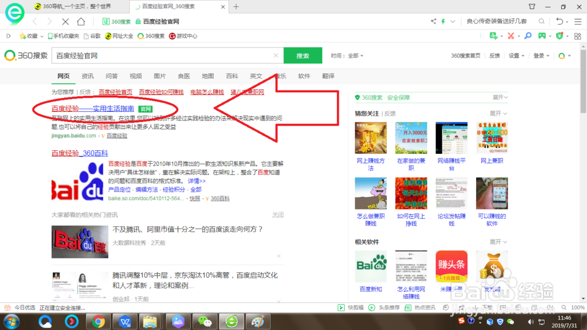Open File Explorer from the taskbar
Screen dimensions: 587x330
tap(151, 322)
